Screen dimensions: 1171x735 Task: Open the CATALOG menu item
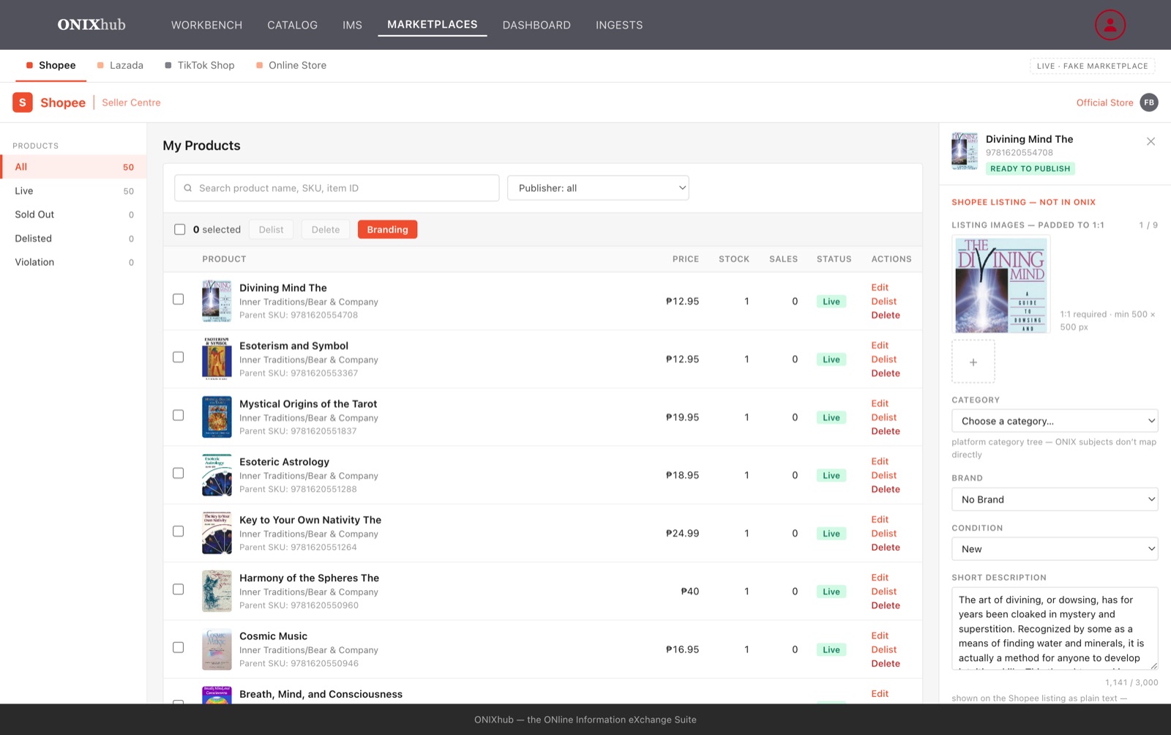coord(292,25)
